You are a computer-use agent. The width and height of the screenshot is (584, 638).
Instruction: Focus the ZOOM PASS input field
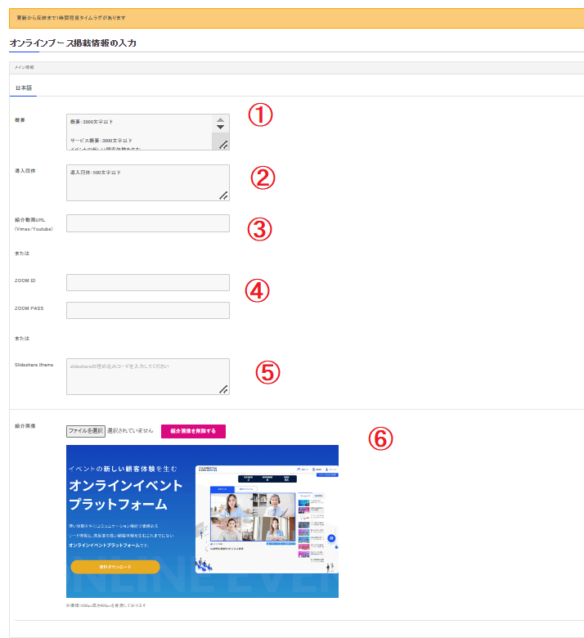[148, 311]
